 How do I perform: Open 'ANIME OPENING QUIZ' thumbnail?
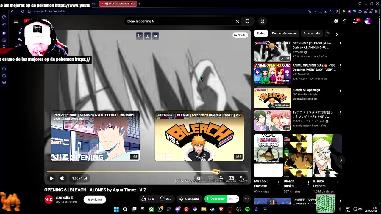click(x=272, y=73)
